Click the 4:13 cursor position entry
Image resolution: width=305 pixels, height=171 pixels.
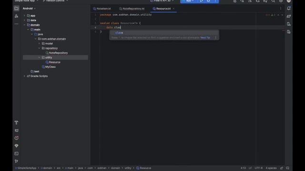(243, 168)
